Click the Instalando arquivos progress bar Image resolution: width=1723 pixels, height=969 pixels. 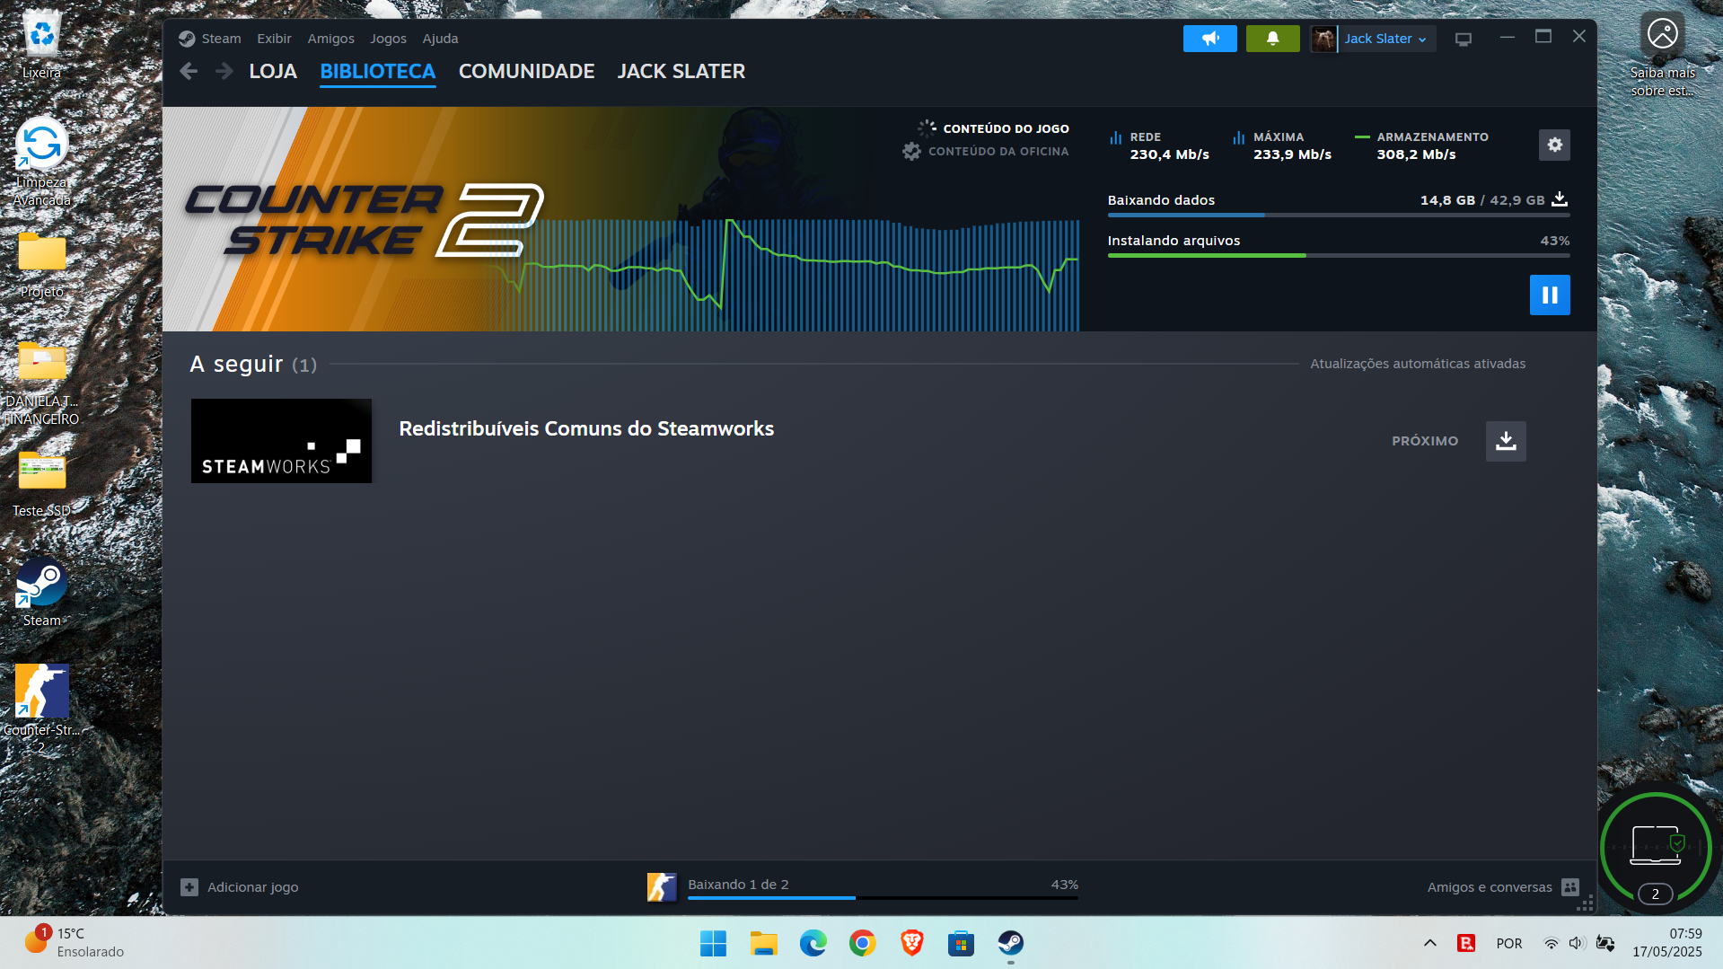(x=1339, y=256)
